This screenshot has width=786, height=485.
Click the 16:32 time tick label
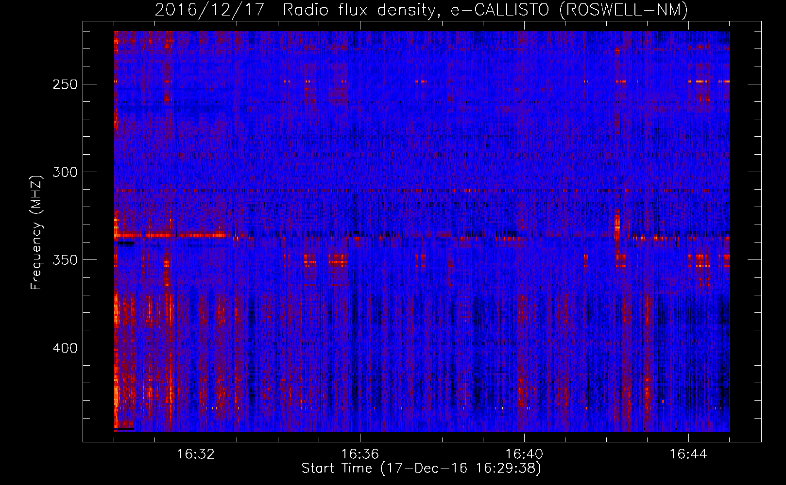point(196,454)
